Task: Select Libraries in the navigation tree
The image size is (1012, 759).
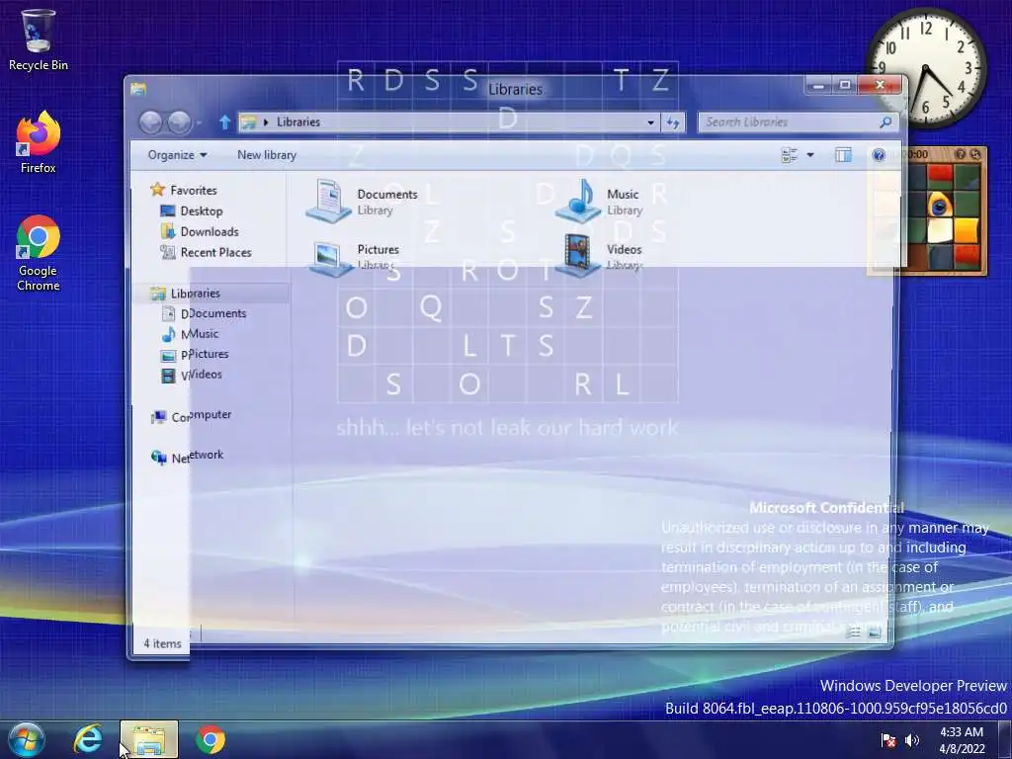Action: coord(186,293)
